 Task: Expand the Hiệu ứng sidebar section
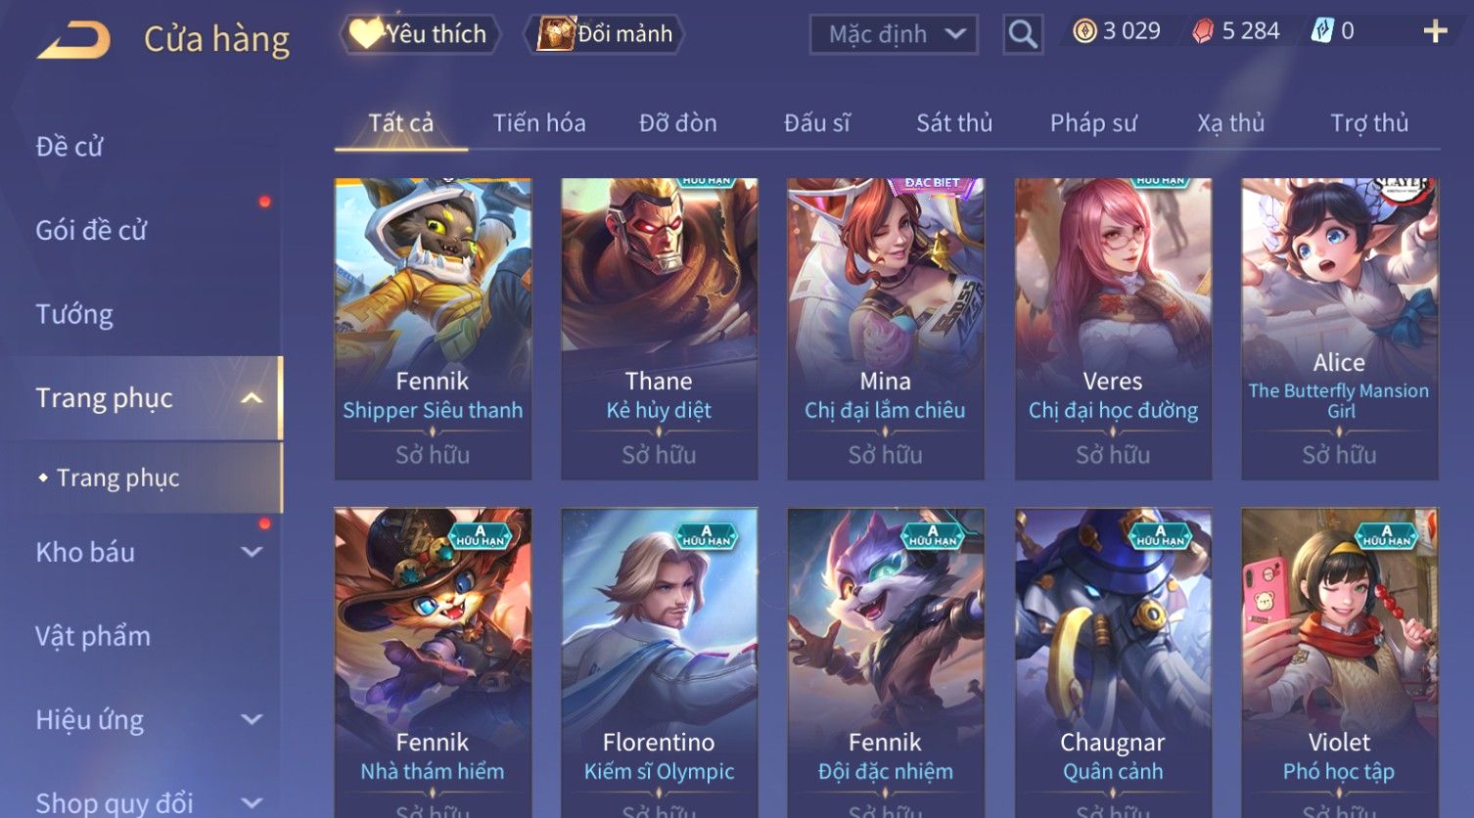(252, 720)
